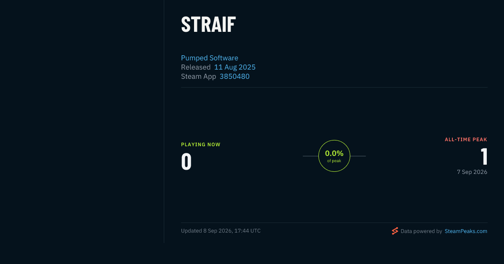Click the ALL-TIME PEAK label
Screen dimensions: 504x264
pyautogui.click(x=466, y=140)
